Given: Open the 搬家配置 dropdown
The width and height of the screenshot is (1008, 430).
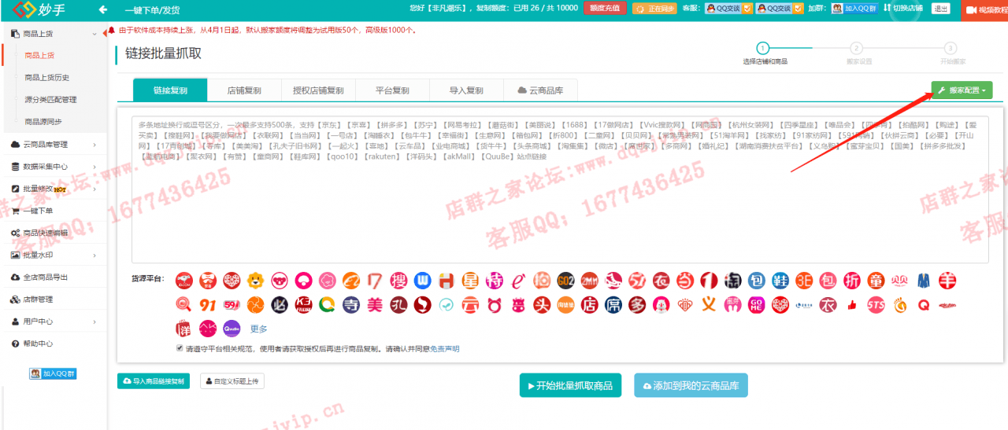Looking at the screenshot, I should (x=962, y=90).
